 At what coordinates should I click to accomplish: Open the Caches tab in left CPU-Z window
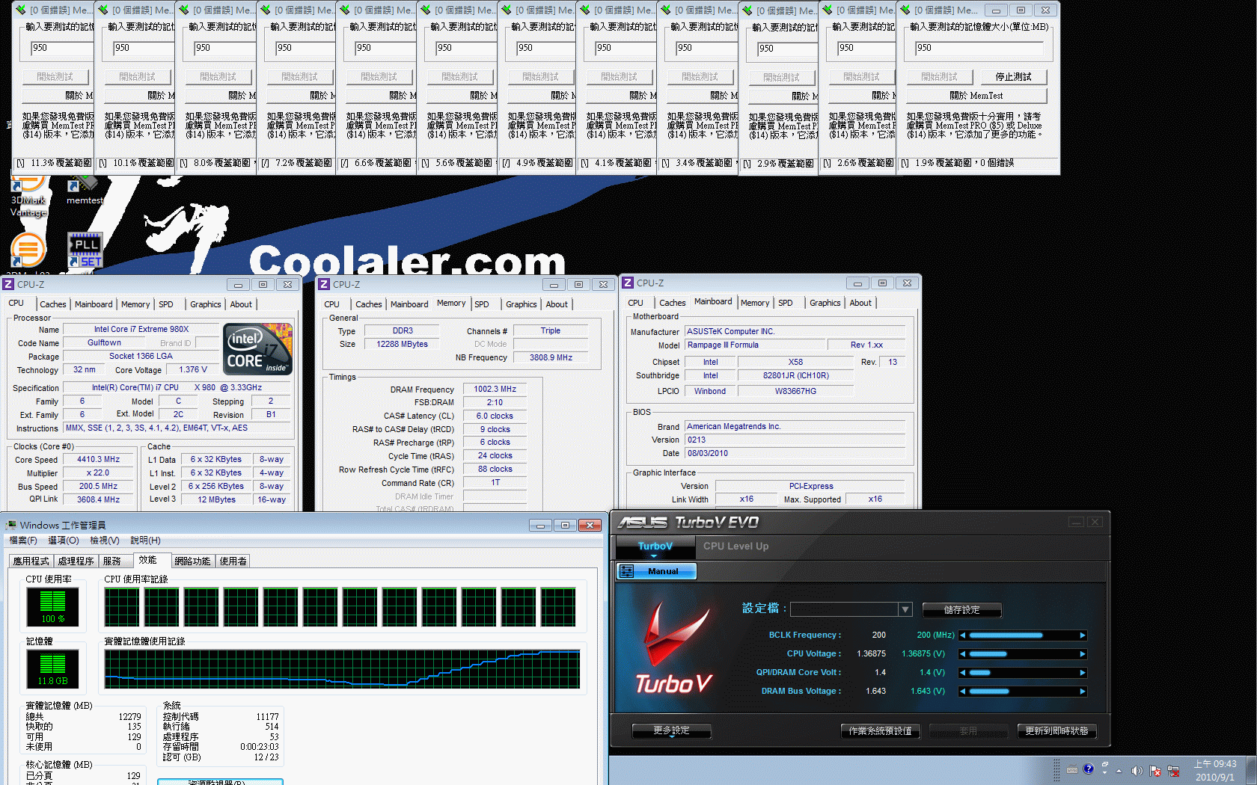coord(53,304)
